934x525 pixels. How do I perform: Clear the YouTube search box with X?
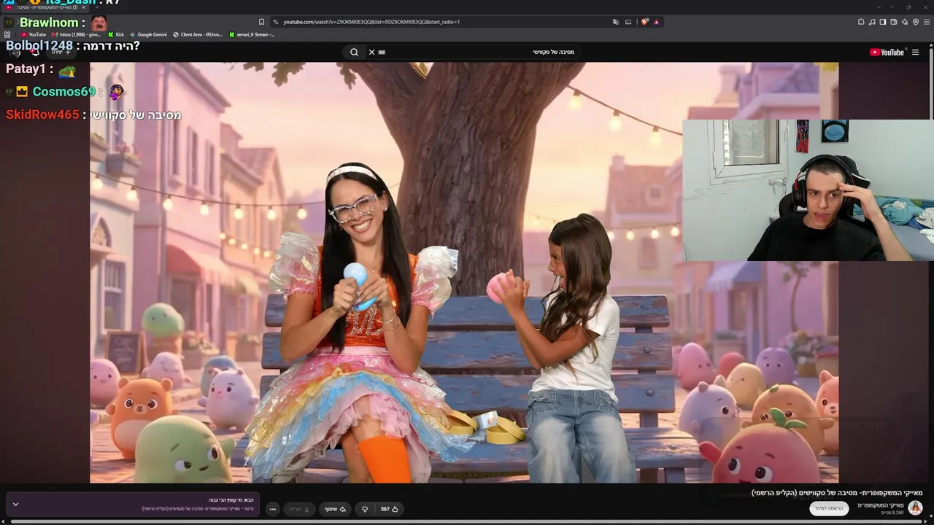(x=371, y=52)
